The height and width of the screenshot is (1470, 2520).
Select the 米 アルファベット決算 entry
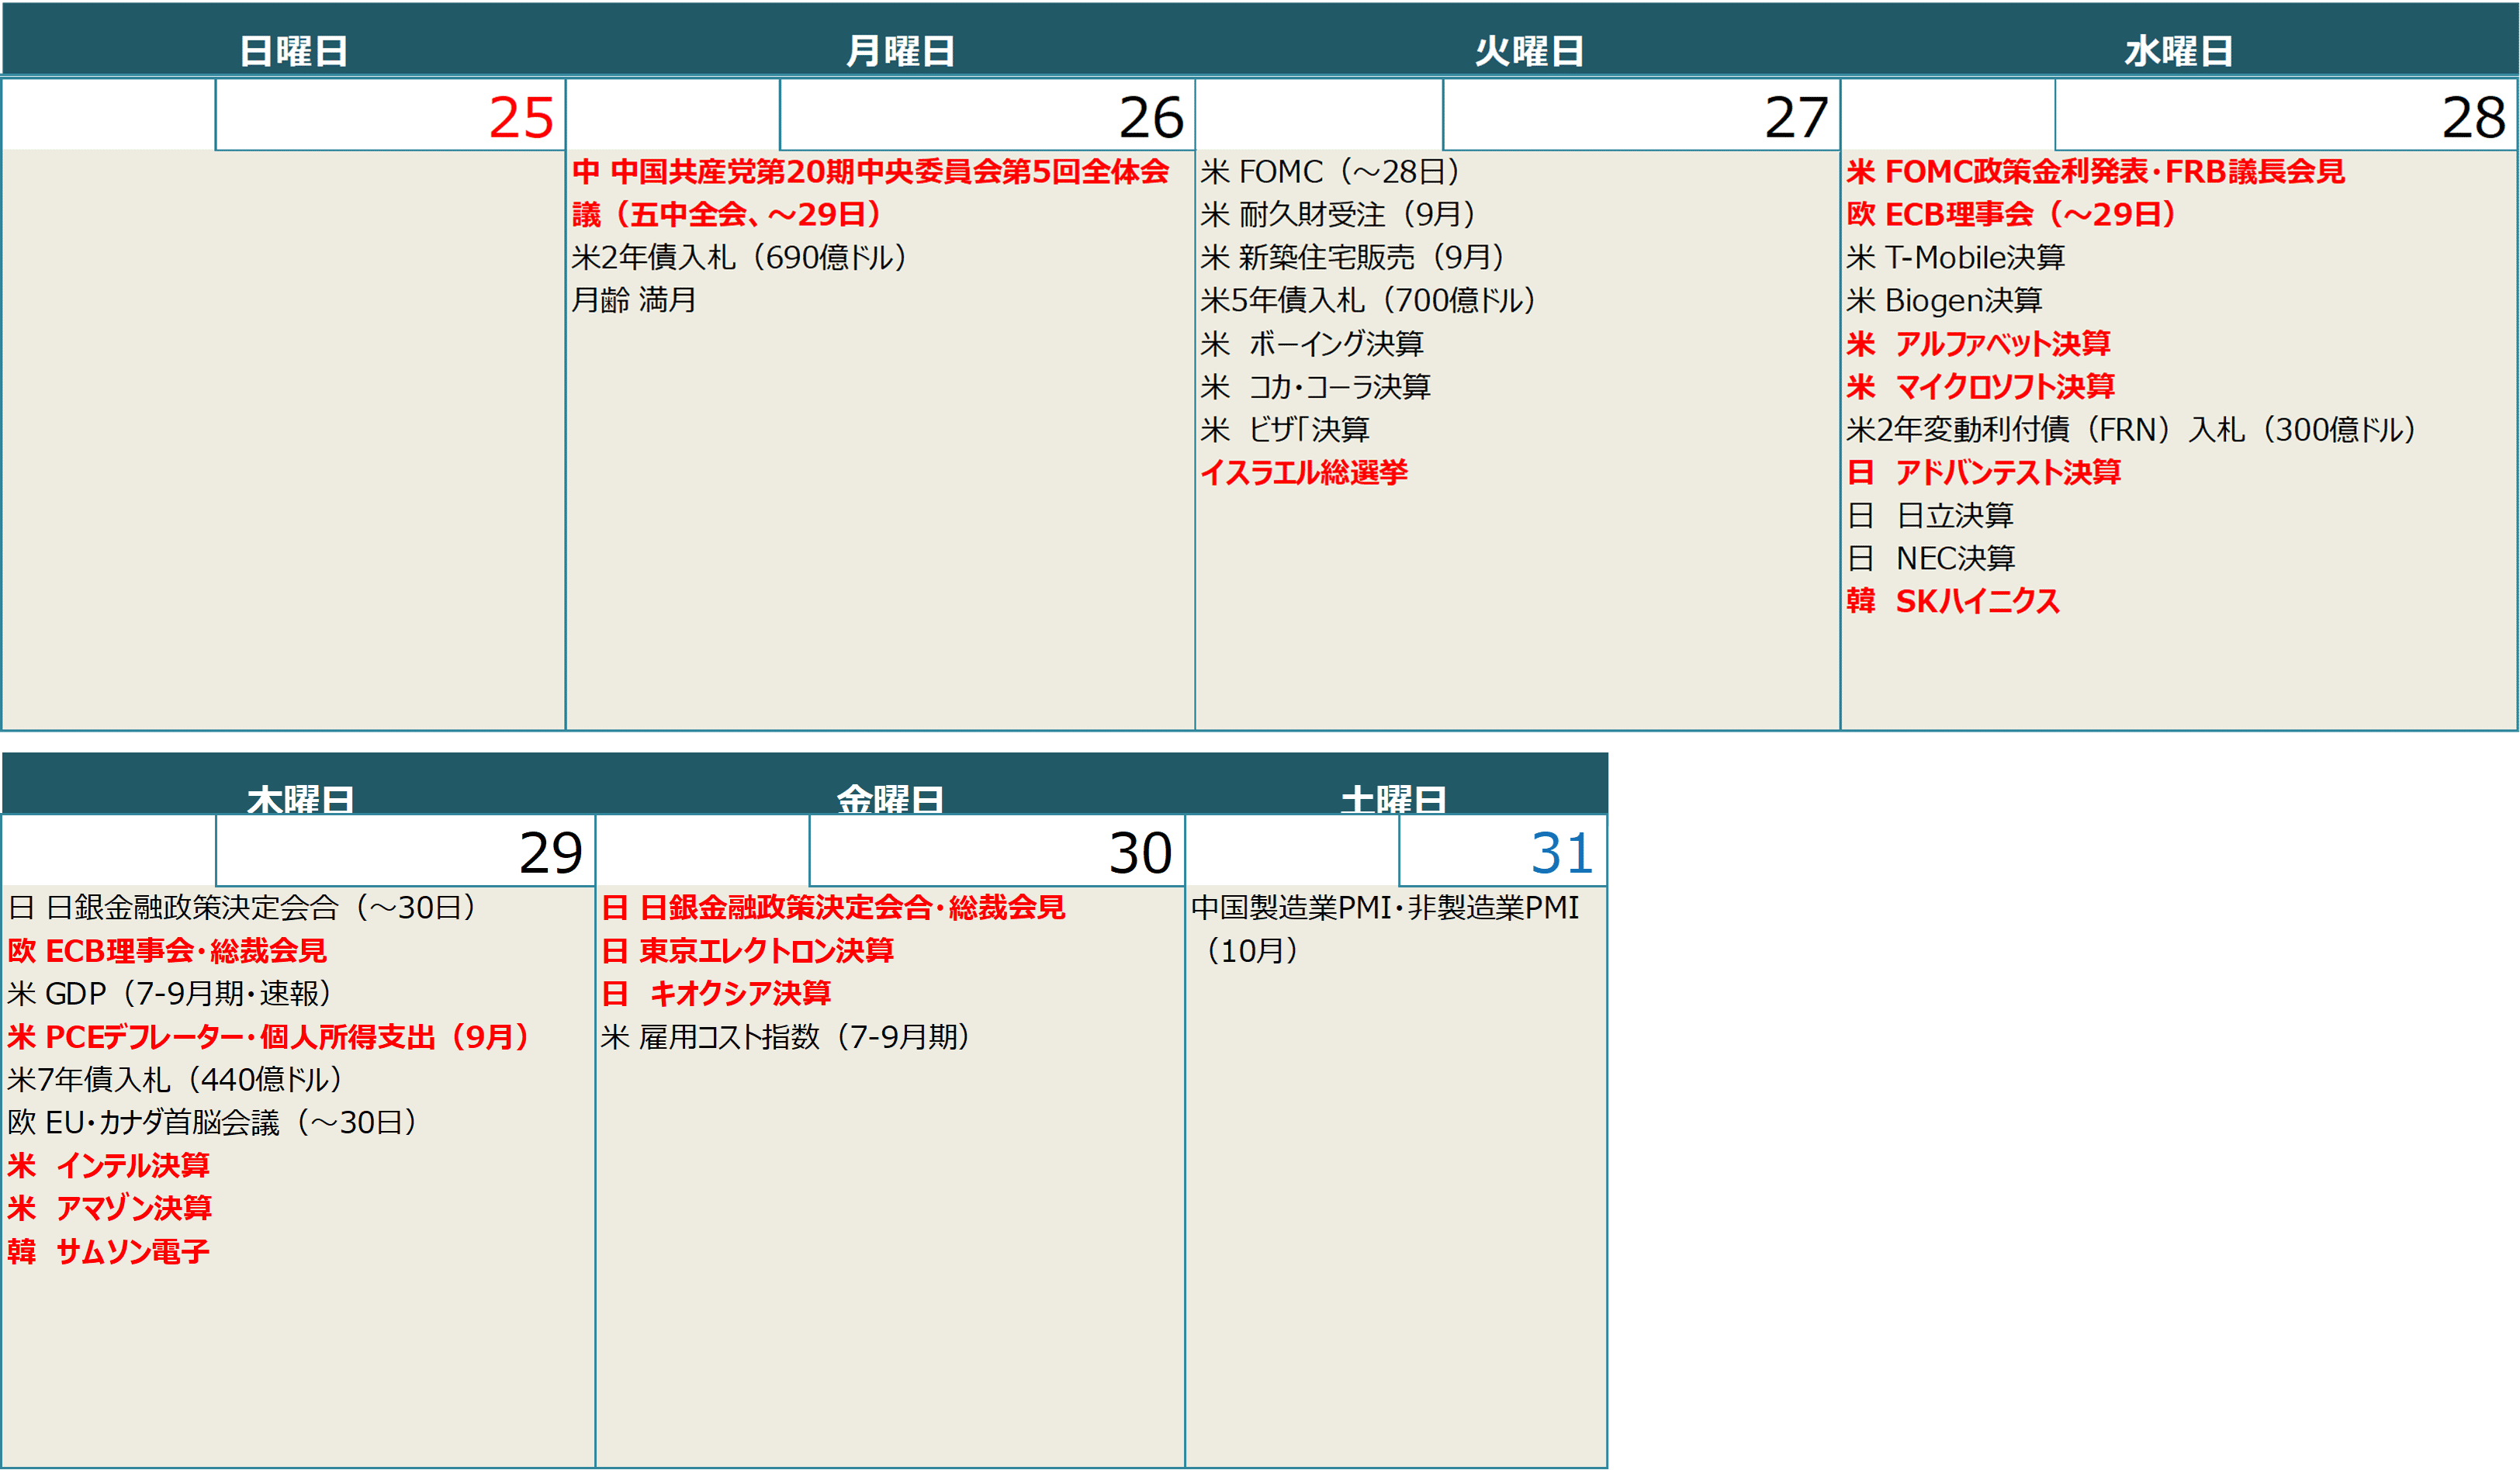coord(1979,344)
